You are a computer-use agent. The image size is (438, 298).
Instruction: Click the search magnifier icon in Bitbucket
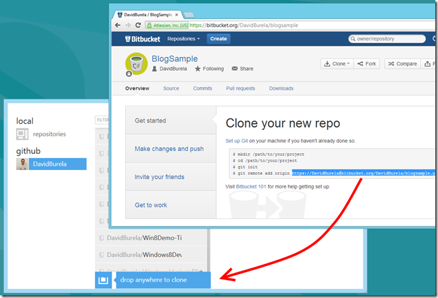coord(353,39)
